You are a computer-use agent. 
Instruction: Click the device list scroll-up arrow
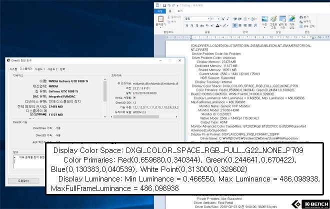pyautogui.click(x=105, y=79)
